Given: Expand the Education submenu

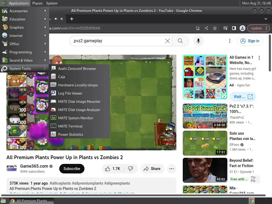Looking at the screenshot, I should click(x=24, y=19).
